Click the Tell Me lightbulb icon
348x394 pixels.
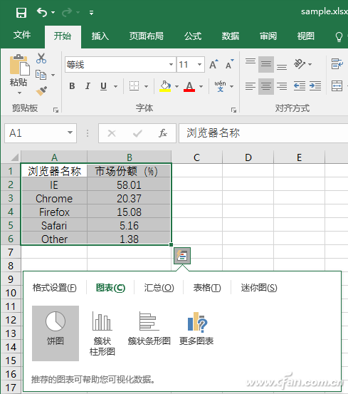pos(339,36)
